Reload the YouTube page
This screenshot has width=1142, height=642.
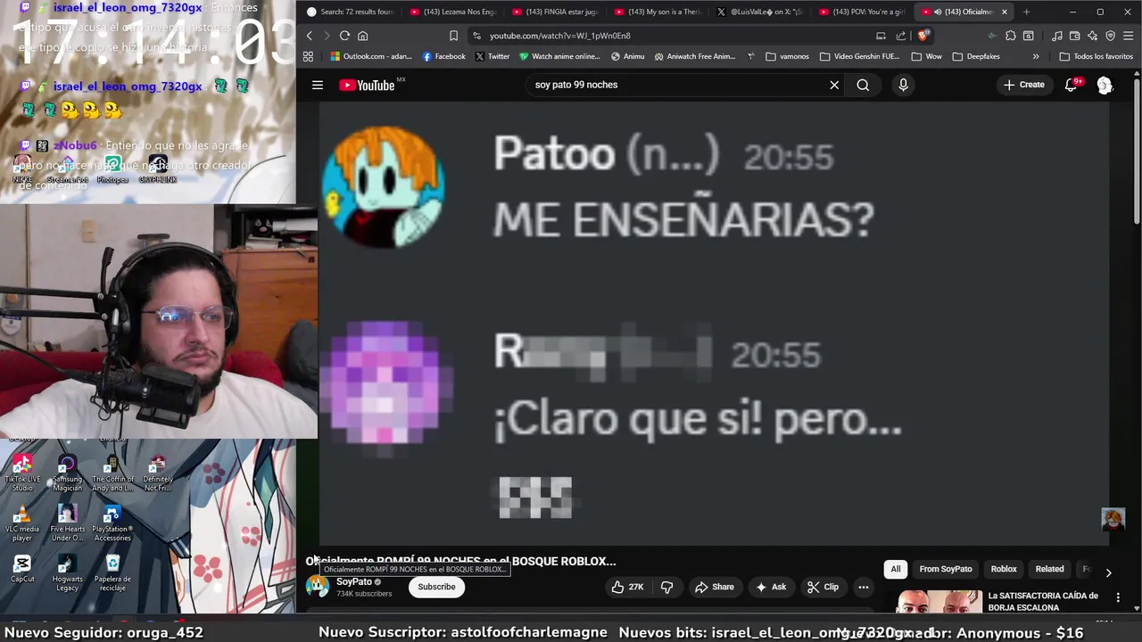(x=344, y=36)
